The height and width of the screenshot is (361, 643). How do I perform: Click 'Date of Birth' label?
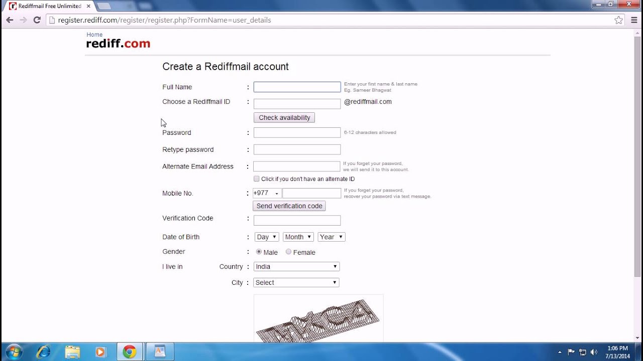pyautogui.click(x=181, y=237)
